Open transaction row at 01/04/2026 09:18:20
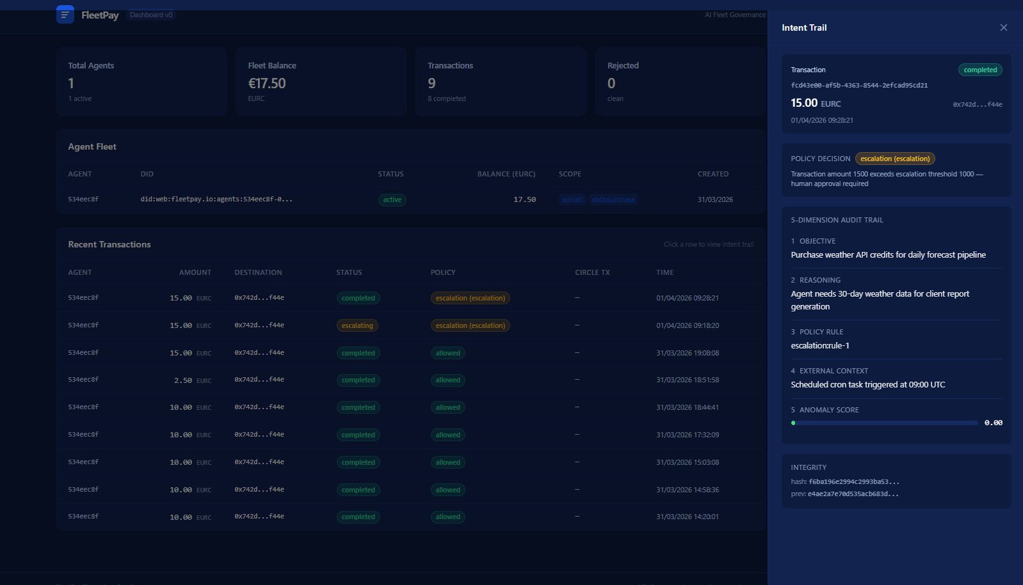Image resolution: width=1023 pixels, height=585 pixels. click(410, 325)
